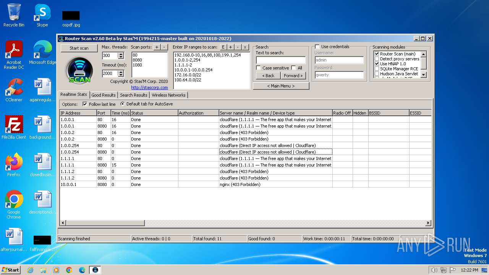Open Windows Media Player in taskbar
Screen dimensions: 489x275
[x=56, y=270]
